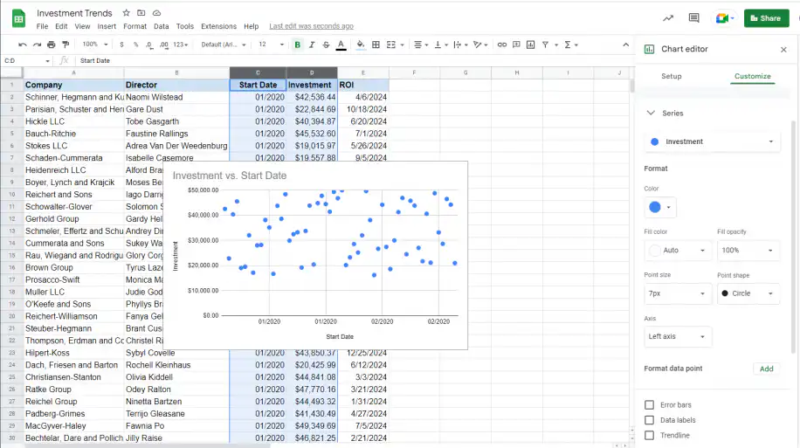Screen dimensions: 800x448
Task: Open text rotation options
Action: pyautogui.click(x=480, y=45)
